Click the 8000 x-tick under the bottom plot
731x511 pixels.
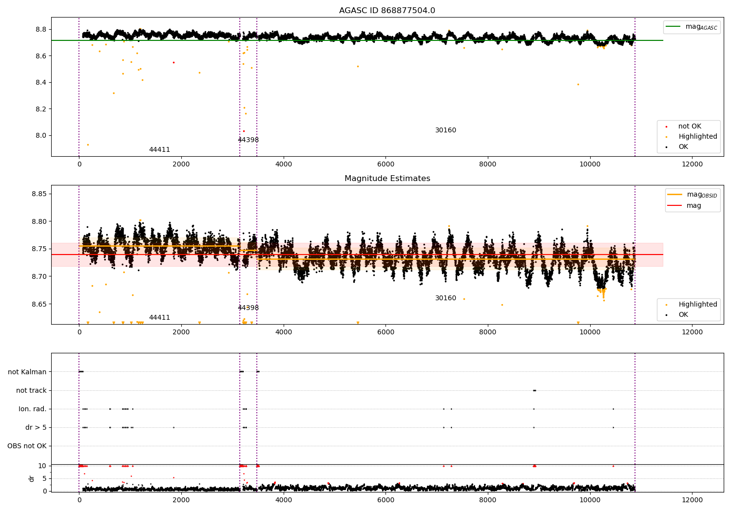488,500
